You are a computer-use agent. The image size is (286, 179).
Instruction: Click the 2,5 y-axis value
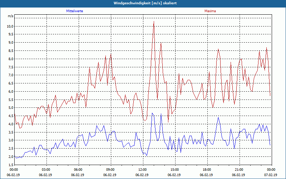click(11, 148)
